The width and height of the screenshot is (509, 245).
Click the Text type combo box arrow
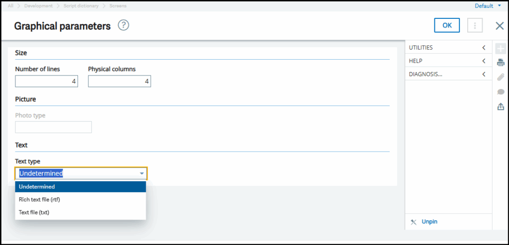click(x=142, y=173)
